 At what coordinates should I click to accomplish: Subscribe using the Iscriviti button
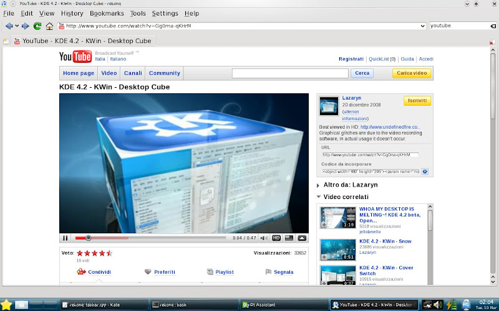click(x=417, y=101)
